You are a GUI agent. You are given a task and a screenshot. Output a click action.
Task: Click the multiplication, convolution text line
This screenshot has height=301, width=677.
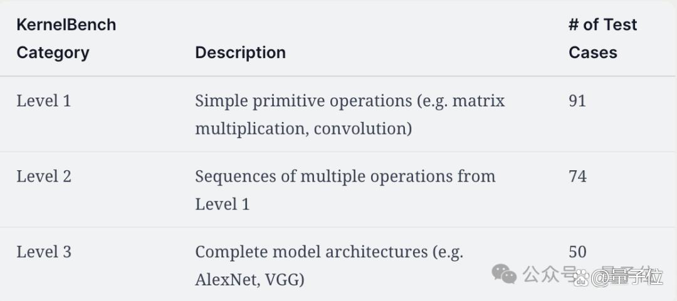303,129
